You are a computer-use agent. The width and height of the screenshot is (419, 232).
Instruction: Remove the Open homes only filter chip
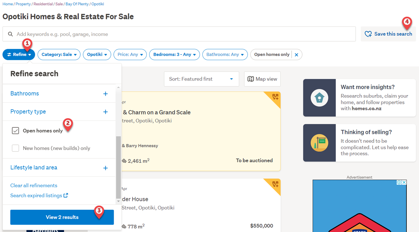point(296,55)
